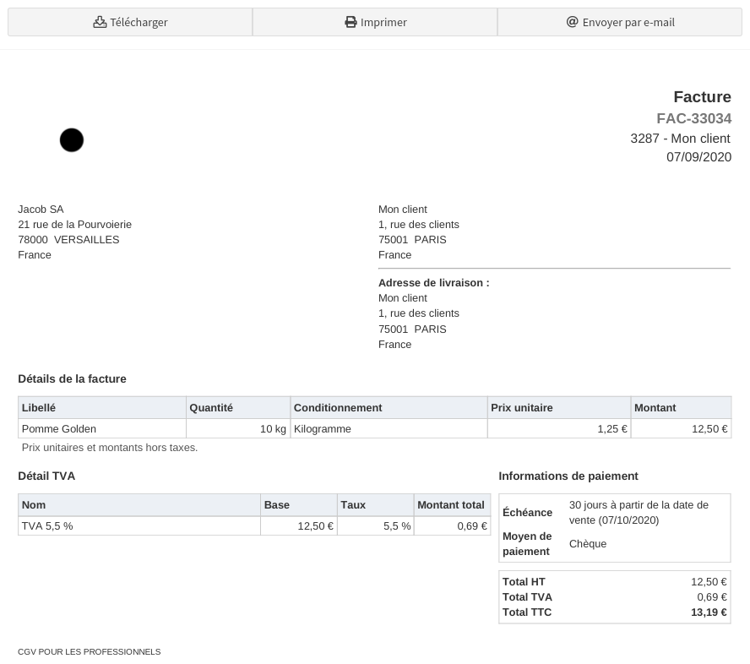
Task: Click the black circle company logo
Action: pyautogui.click(x=72, y=140)
